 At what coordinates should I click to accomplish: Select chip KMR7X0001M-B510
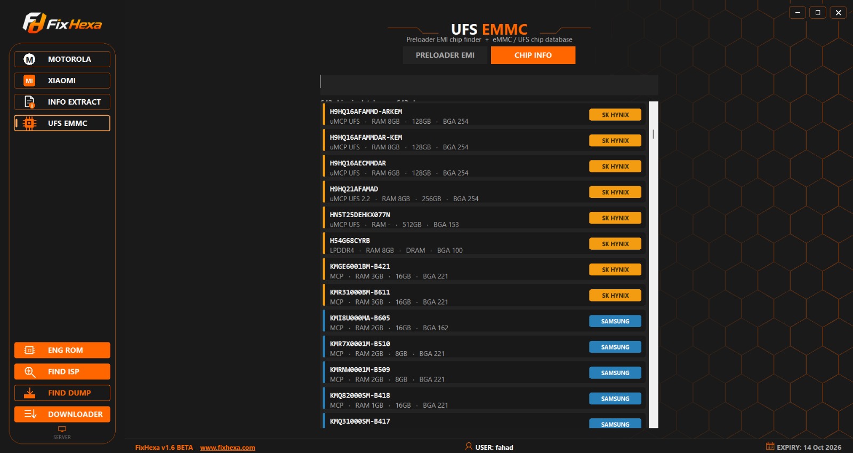tap(484, 348)
